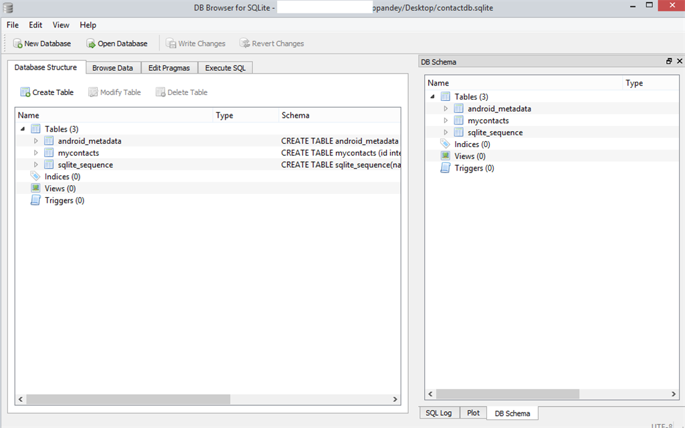Open the Help menu
The width and height of the screenshot is (685, 428).
[88, 25]
